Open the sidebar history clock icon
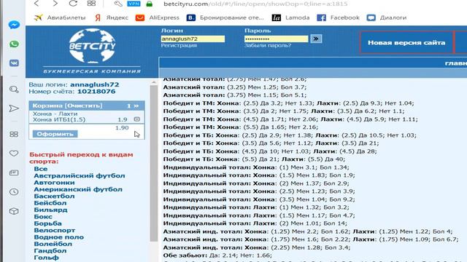The image size is (467, 262). click(x=14, y=192)
